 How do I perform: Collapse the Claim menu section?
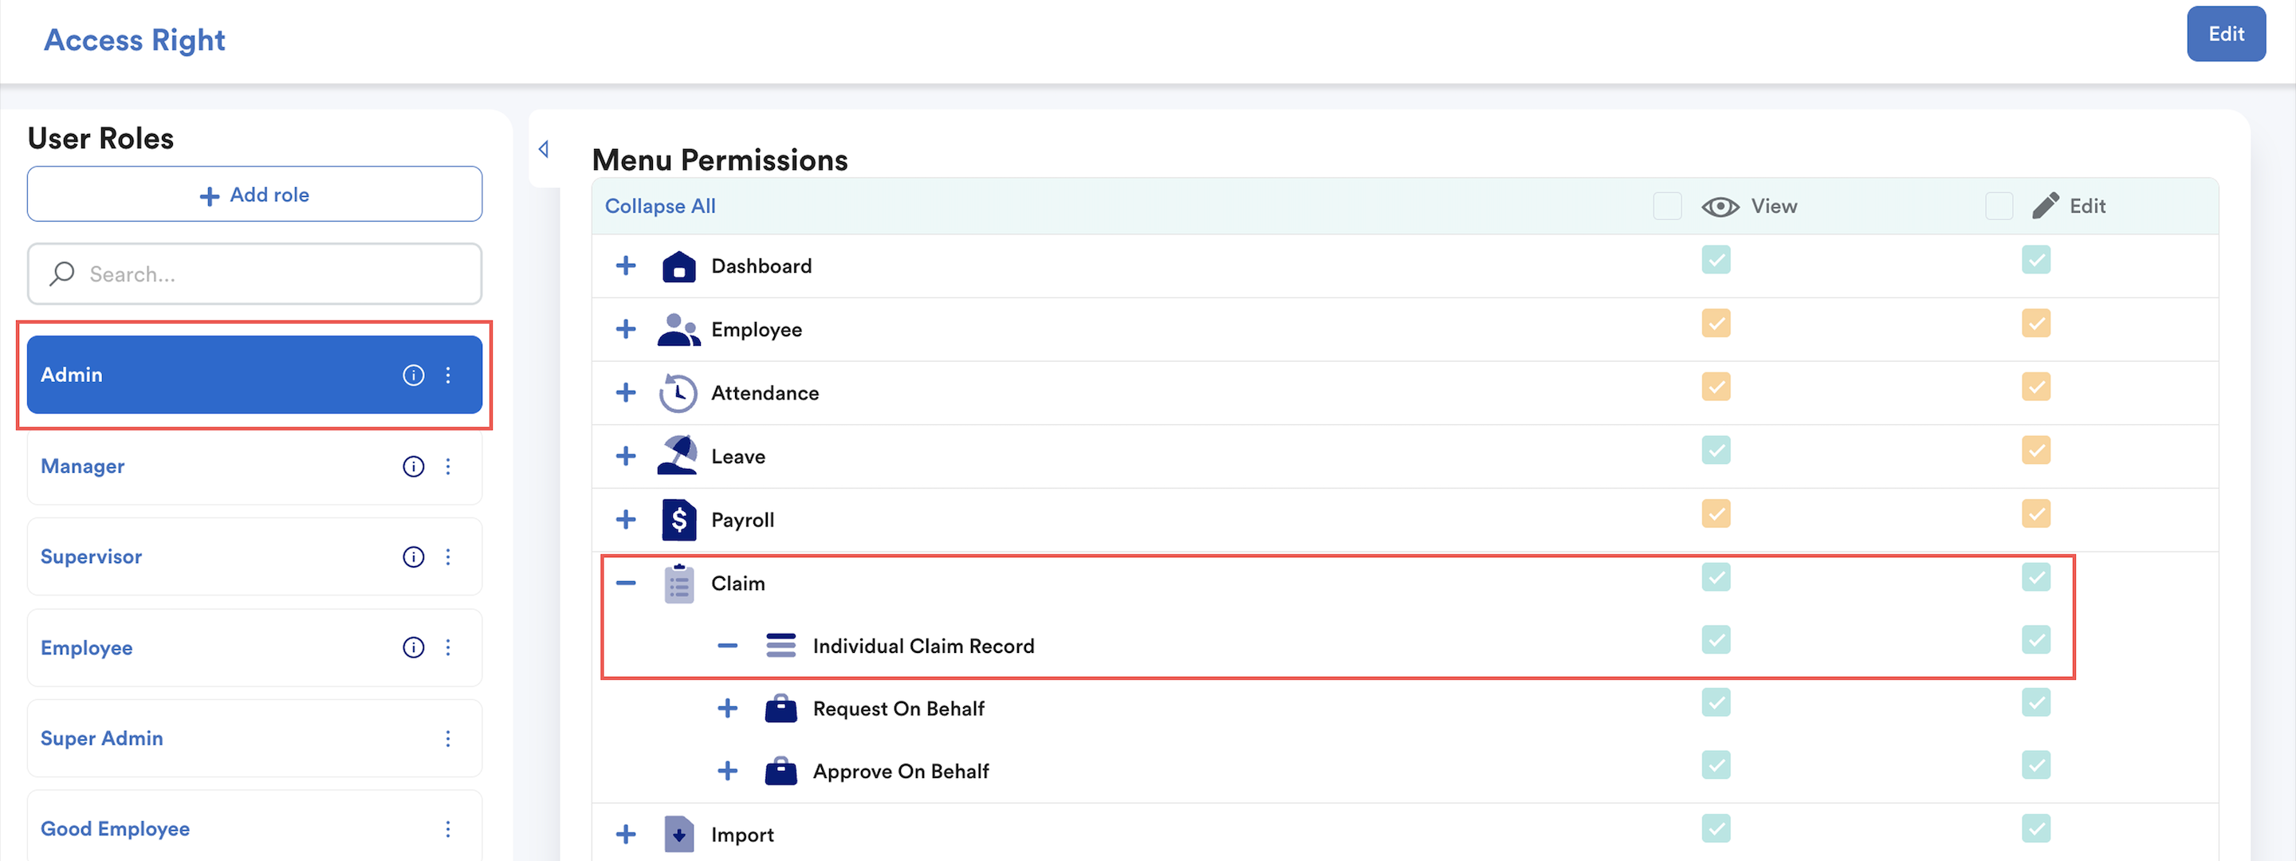point(626,583)
